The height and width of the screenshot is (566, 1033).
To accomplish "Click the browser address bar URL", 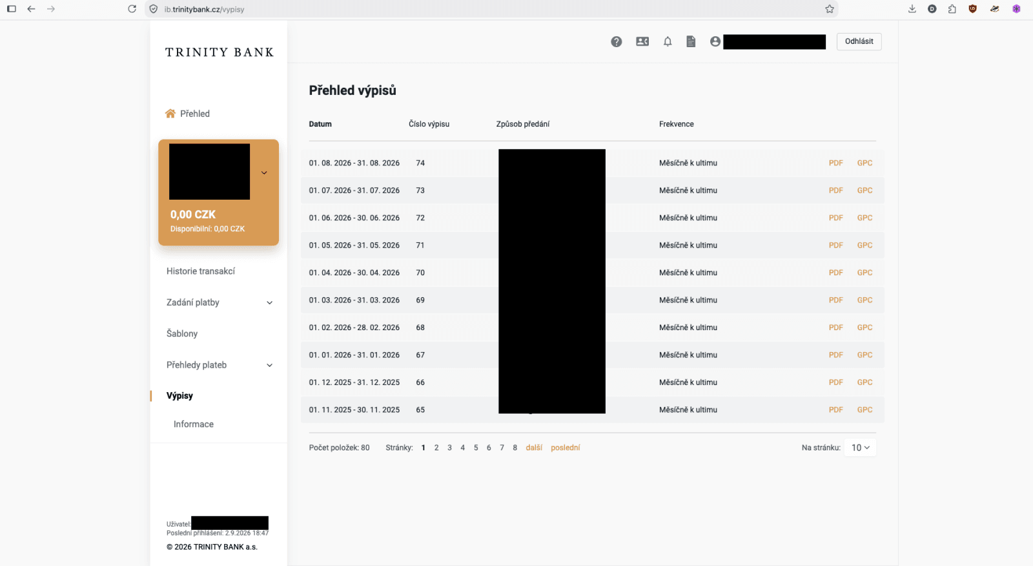I will (x=204, y=10).
